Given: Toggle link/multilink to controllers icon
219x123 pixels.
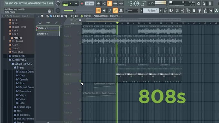Looking at the screenshot, I should pos(115,11).
